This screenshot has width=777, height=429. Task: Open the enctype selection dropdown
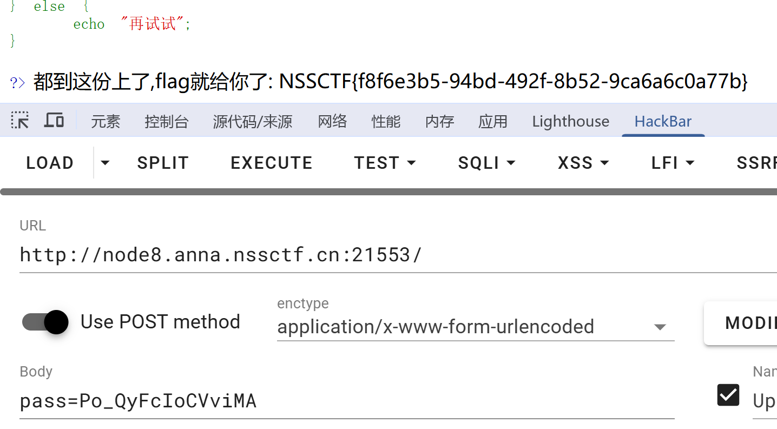pos(476,327)
